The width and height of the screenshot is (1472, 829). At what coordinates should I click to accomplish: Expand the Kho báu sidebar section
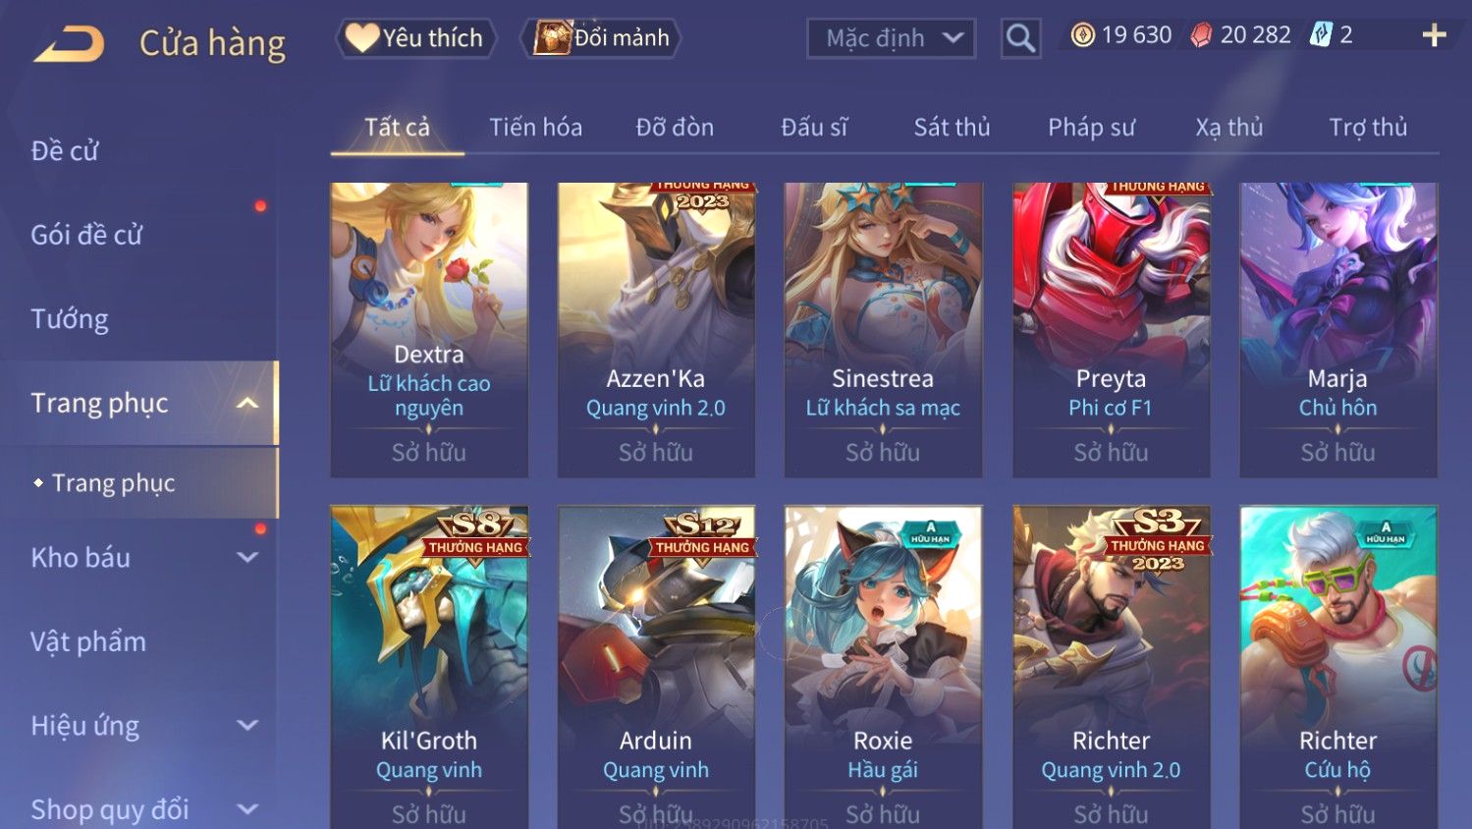(247, 557)
